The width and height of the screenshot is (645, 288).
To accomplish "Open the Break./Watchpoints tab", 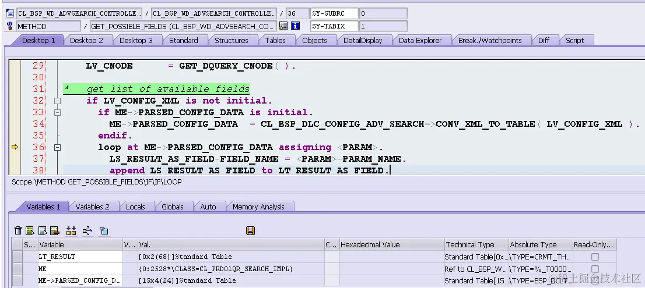I will [490, 40].
